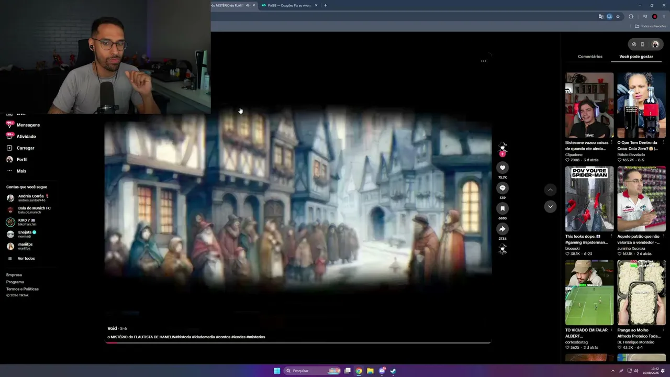This screenshot has height=377, width=670.
Task: Open the Frango ao Molho Alfredo thumbnail
Action: click(641, 293)
